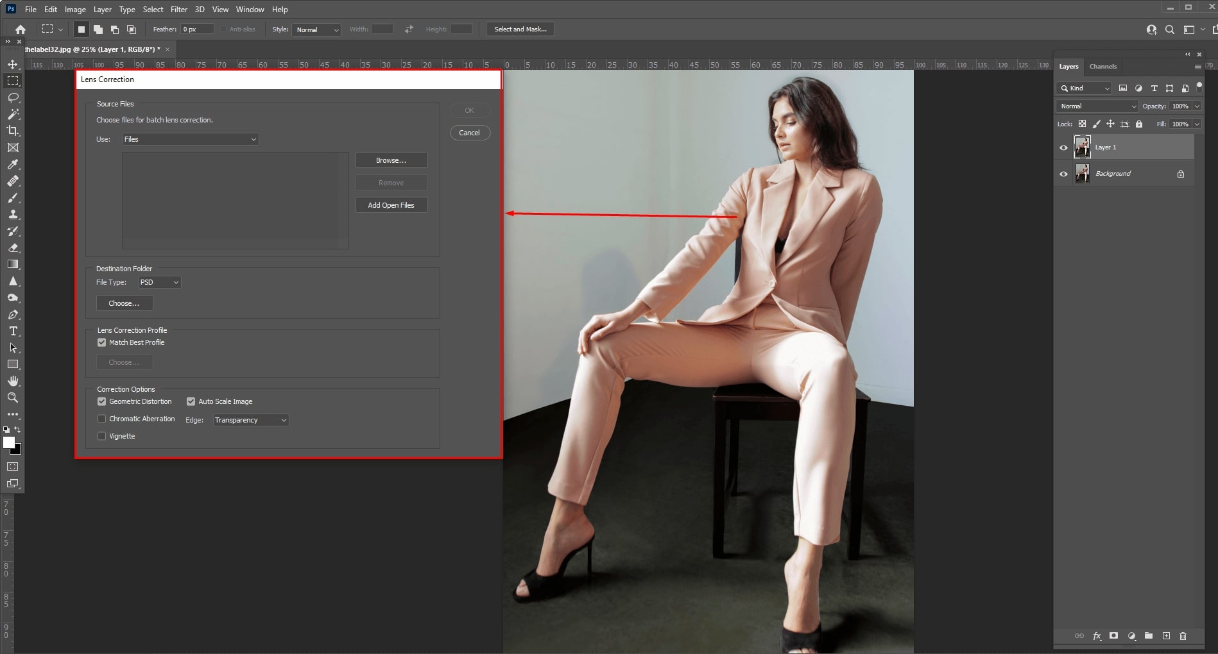Select the Zoom tool
The height and width of the screenshot is (654, 1218).
[12, 398]
